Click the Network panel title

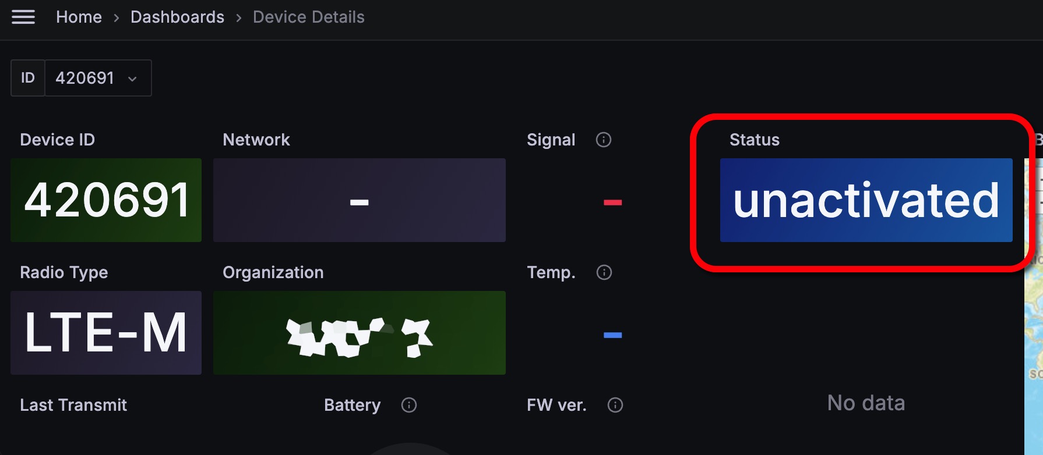(256, 140)
